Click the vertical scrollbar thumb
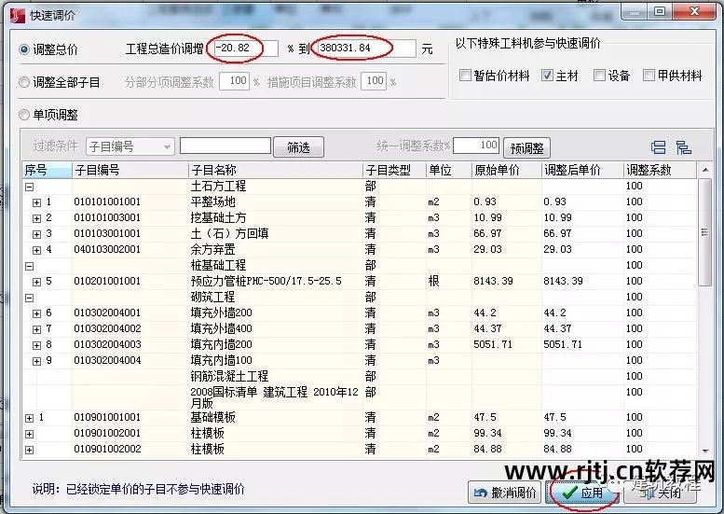The width and height of the screenshot is (724, 514). pos(705,232)
